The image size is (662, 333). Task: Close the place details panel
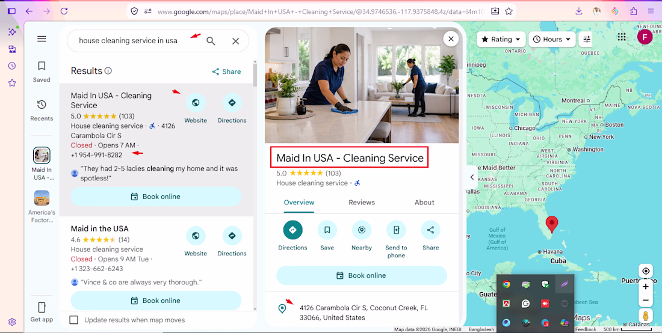tap(451, 39)
